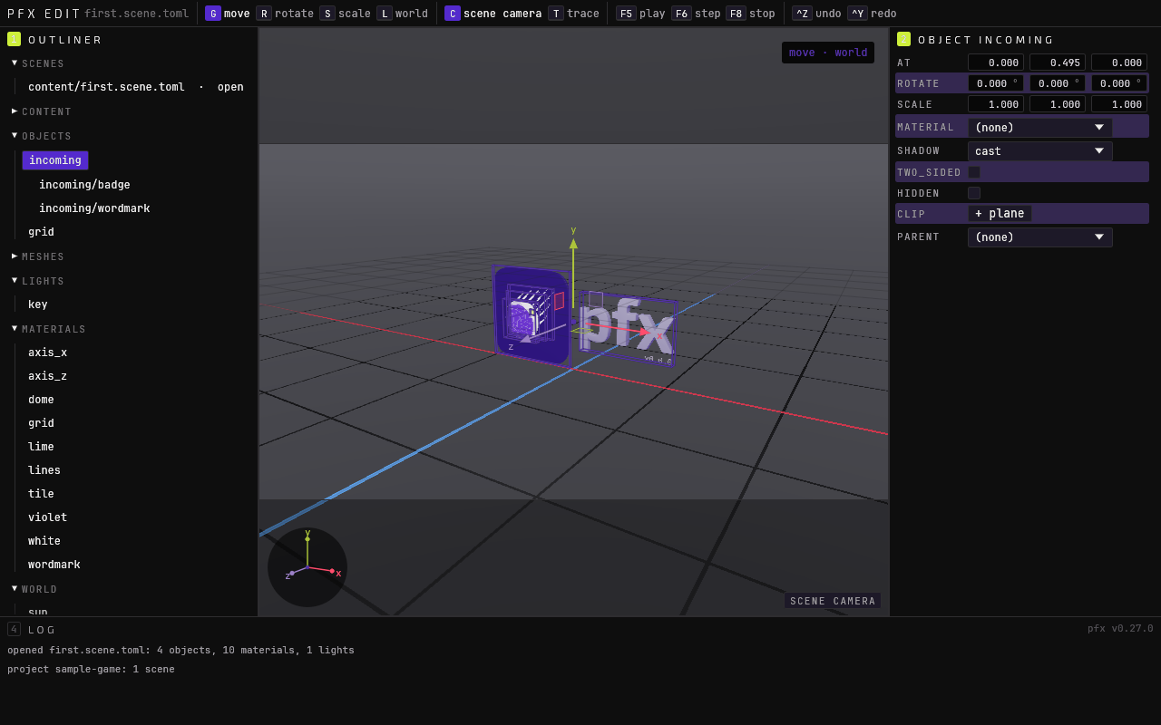Edit the AT Y value 0.495
This screenshot has width=1161, height=725.
[x=1058, y=63]
